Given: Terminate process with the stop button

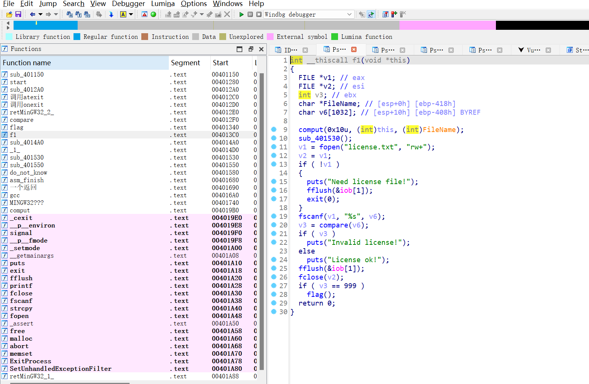Looking at the screenshot, I should point(259,14).
